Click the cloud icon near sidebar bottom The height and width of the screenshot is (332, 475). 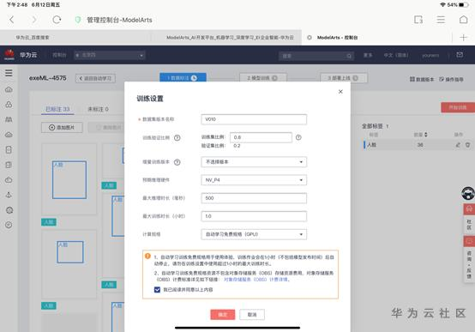point(9,180)
